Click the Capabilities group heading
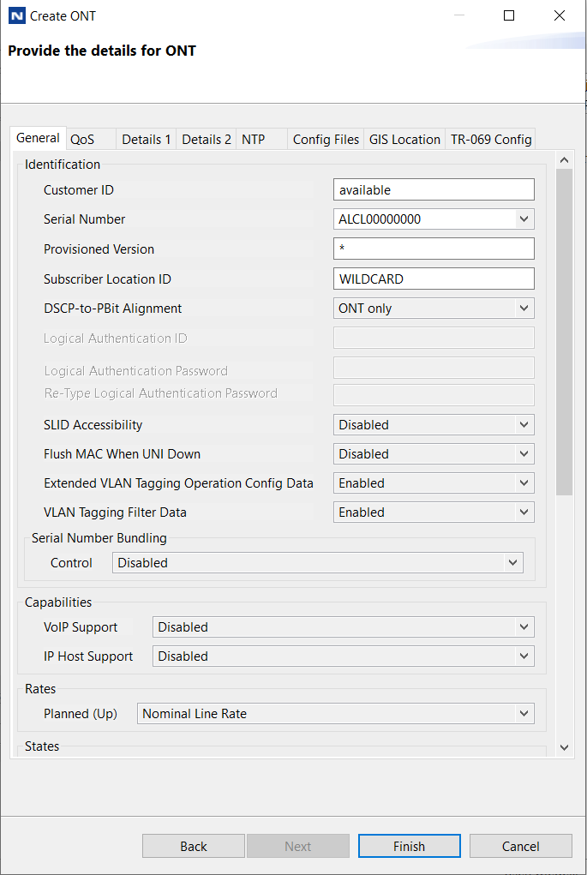This screenshot has height=875, width=587. click(58, 602)
